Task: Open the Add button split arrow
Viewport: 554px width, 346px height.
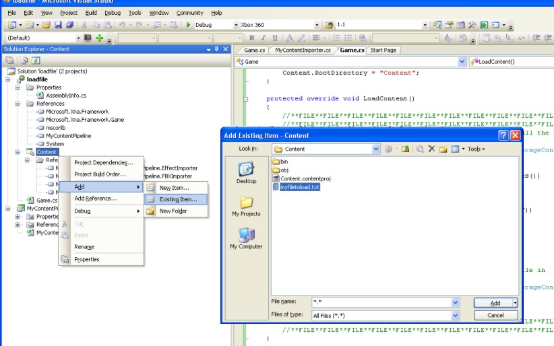Action: click(515, 302)
